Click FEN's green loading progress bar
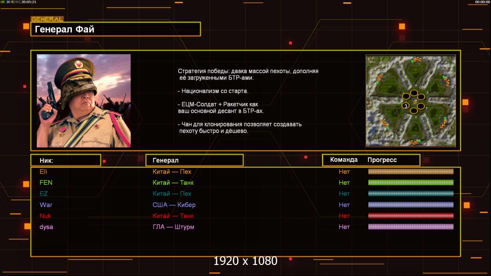491x276 pixels. [x=411, y=182]
